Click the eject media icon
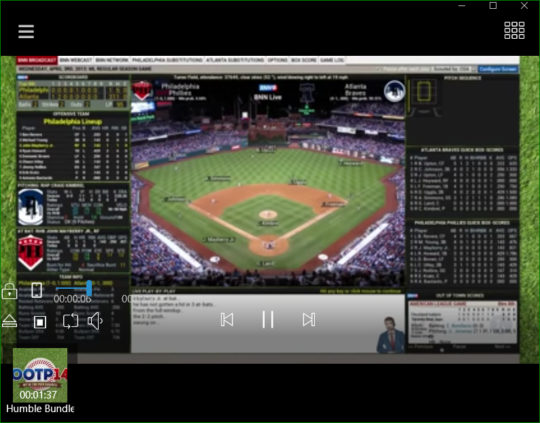Screen dimensions: 540x423 click(x=10, y=321)
